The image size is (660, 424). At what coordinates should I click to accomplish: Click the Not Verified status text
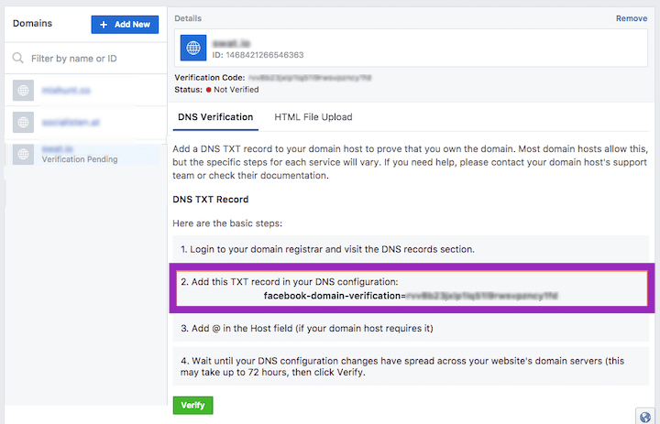[x=236, y=90]
